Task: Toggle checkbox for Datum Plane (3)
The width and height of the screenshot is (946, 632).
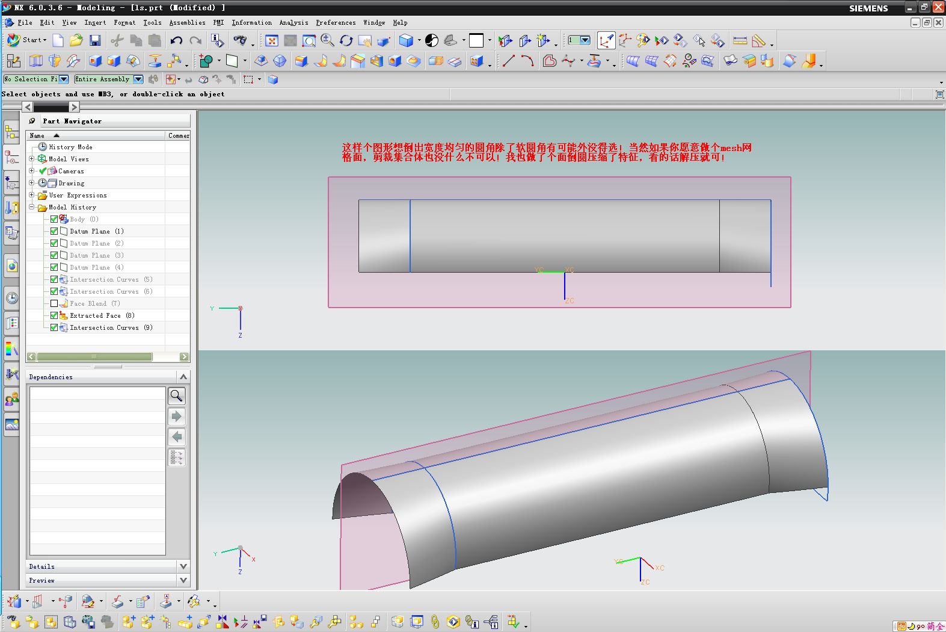Action: click(x=54, y=255)
